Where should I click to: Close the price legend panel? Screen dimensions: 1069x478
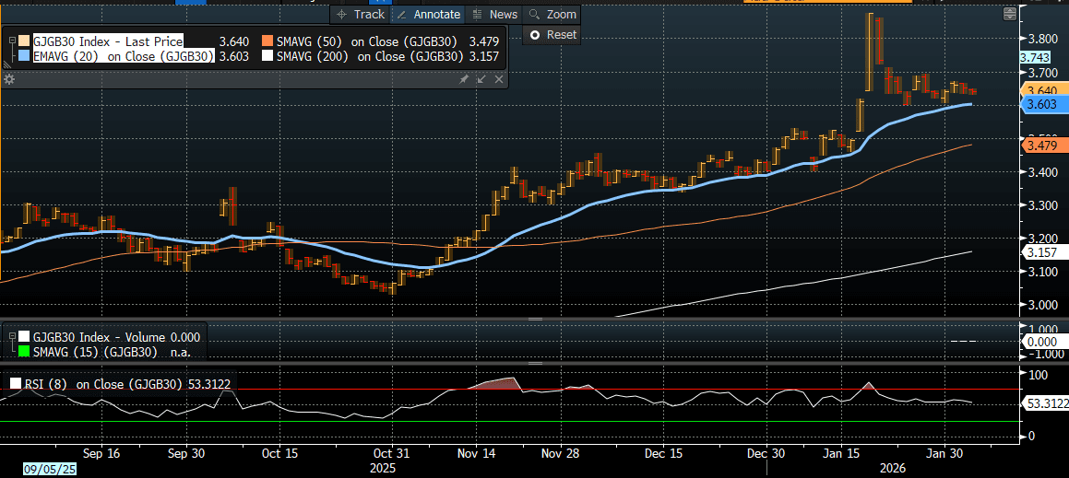(499, 80)
